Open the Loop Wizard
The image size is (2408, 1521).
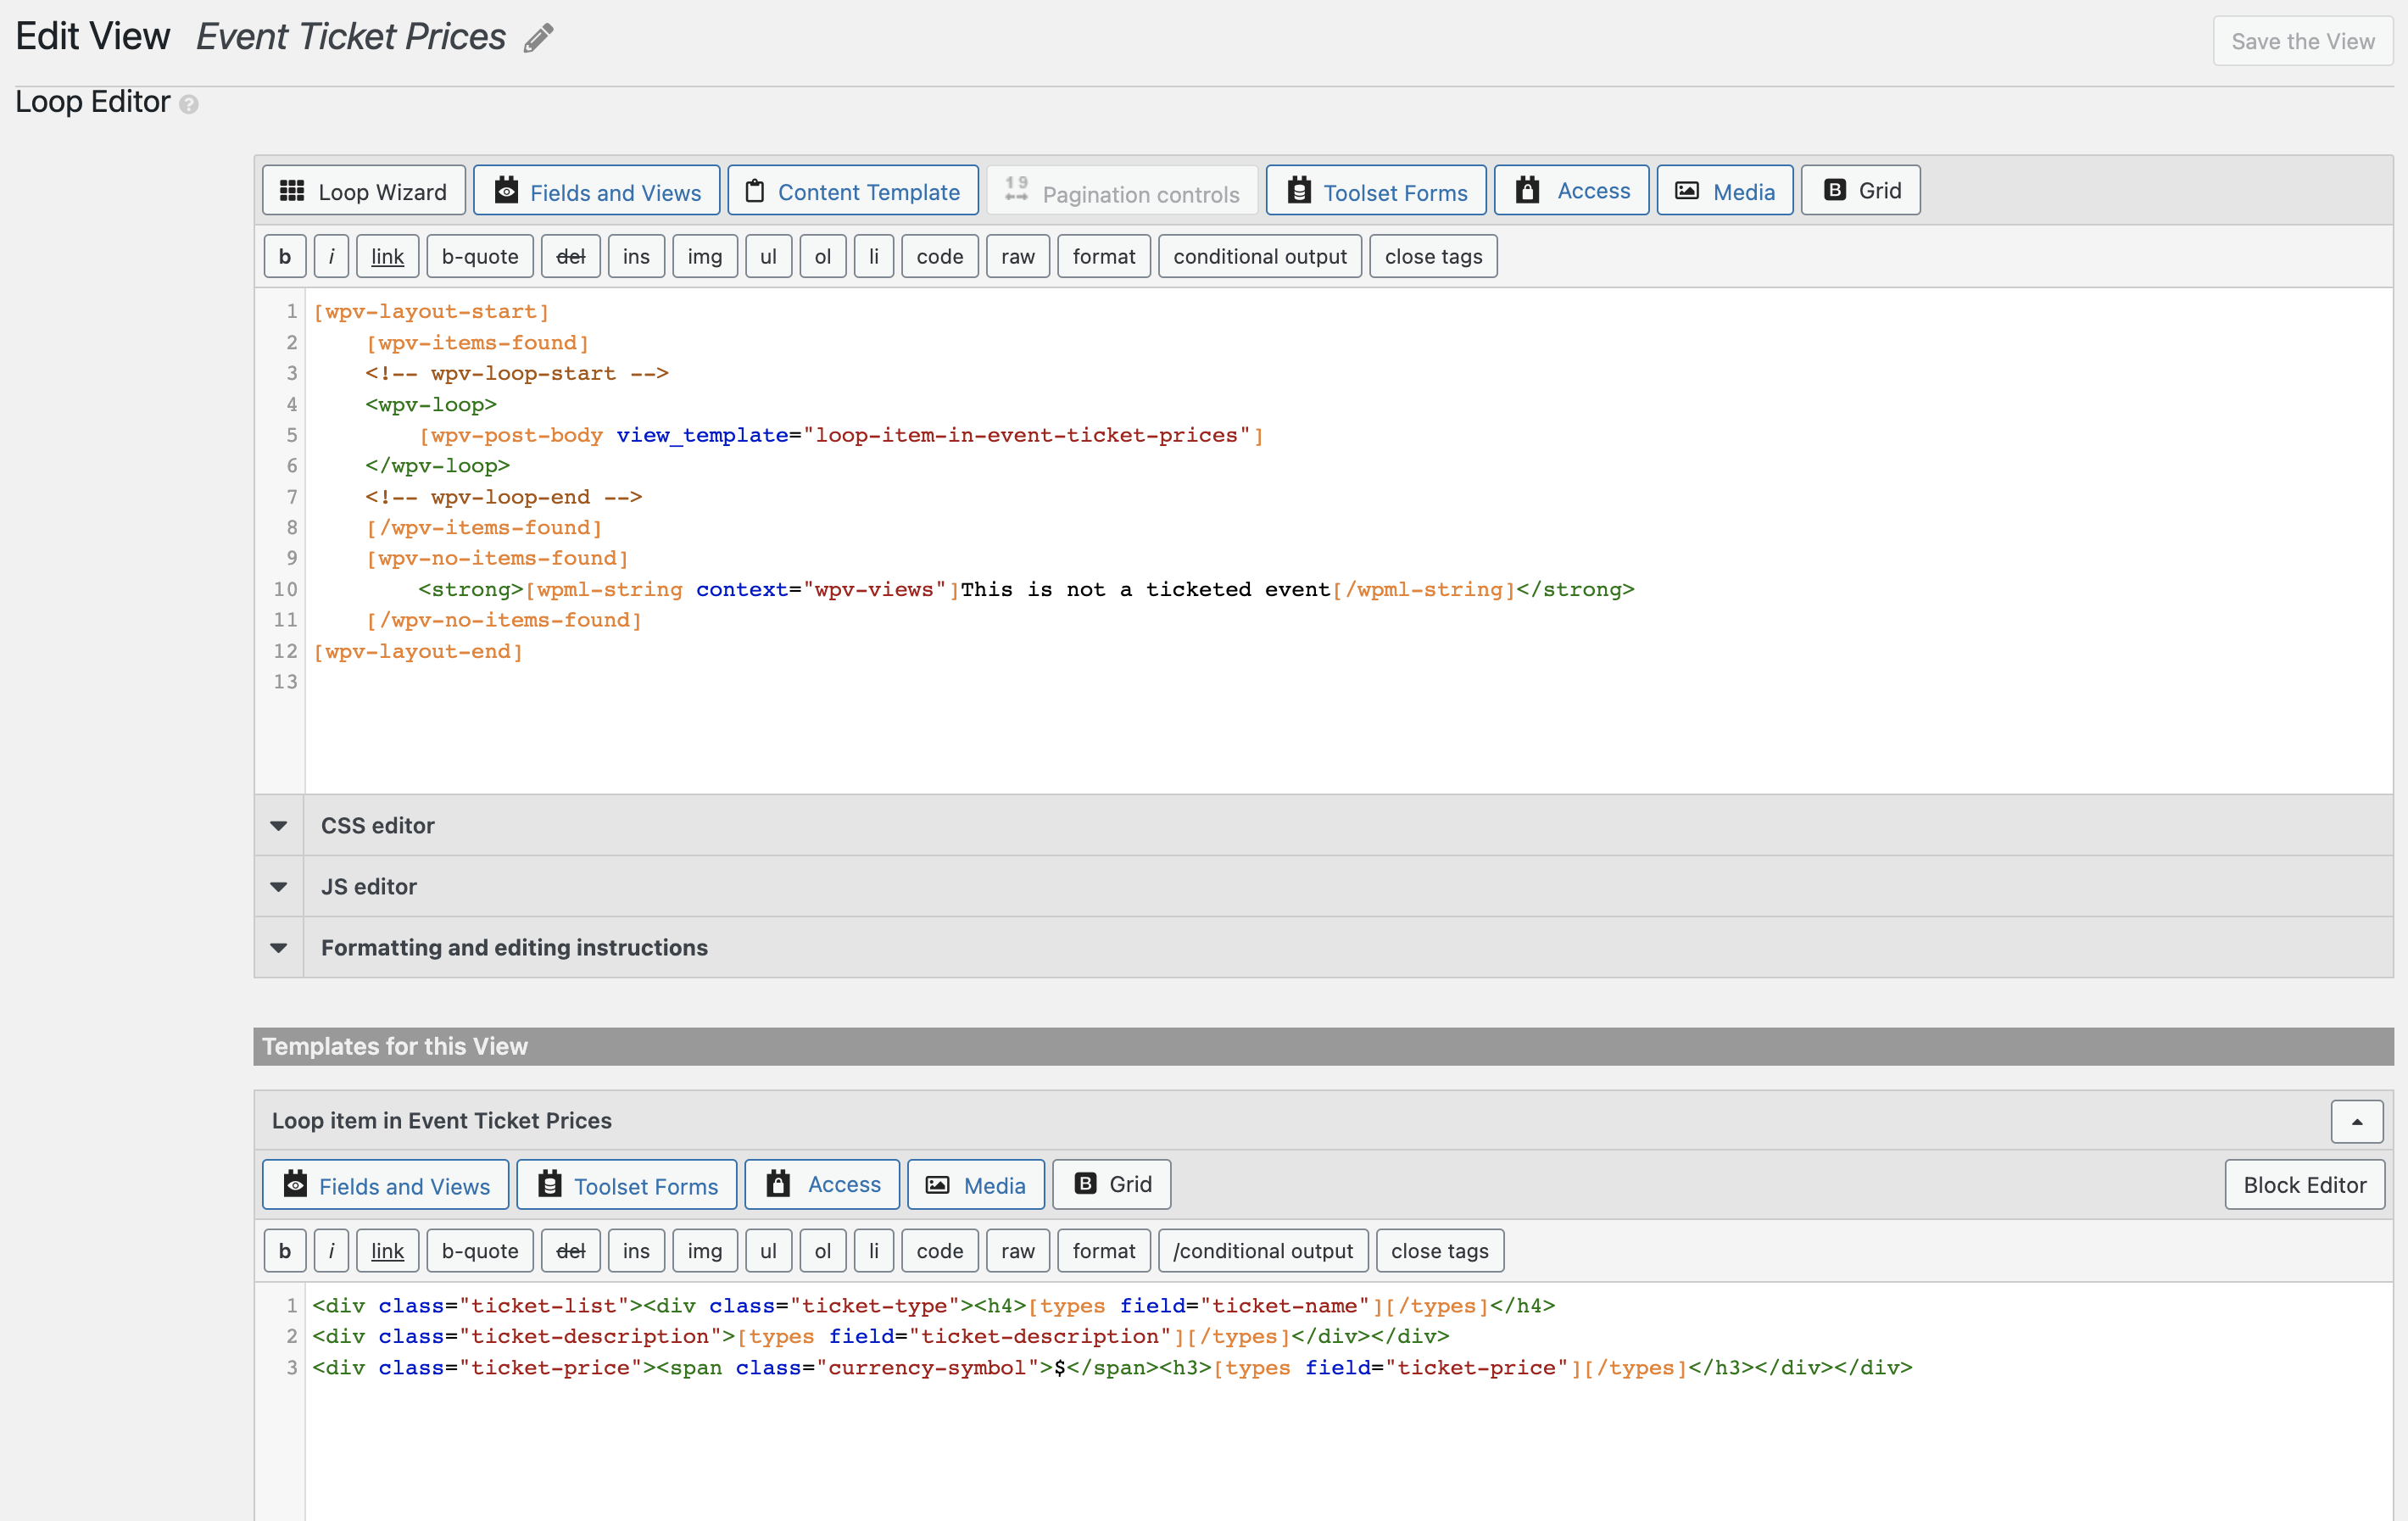(364, 191)
